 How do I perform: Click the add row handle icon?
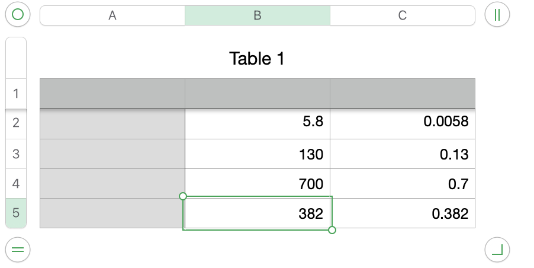point(18,250)
